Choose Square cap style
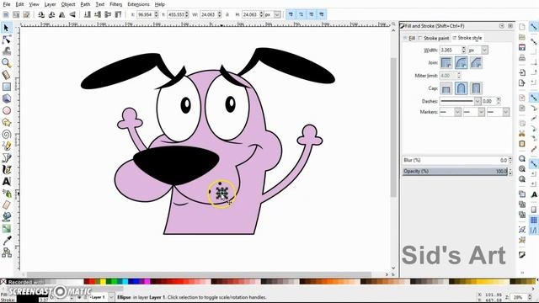539x303 pixels. point(476,88)
